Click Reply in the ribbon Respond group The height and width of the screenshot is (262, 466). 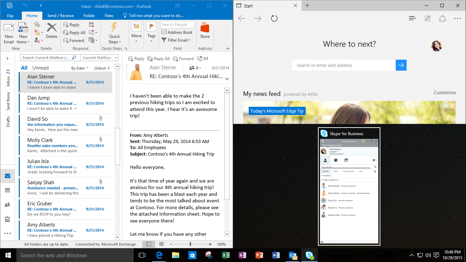point(71,25)
